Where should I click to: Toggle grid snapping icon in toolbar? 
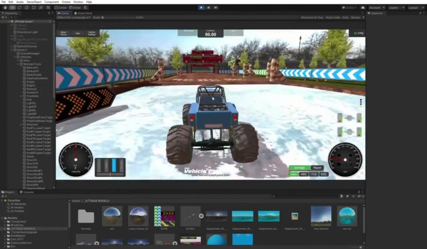point(86,8)
